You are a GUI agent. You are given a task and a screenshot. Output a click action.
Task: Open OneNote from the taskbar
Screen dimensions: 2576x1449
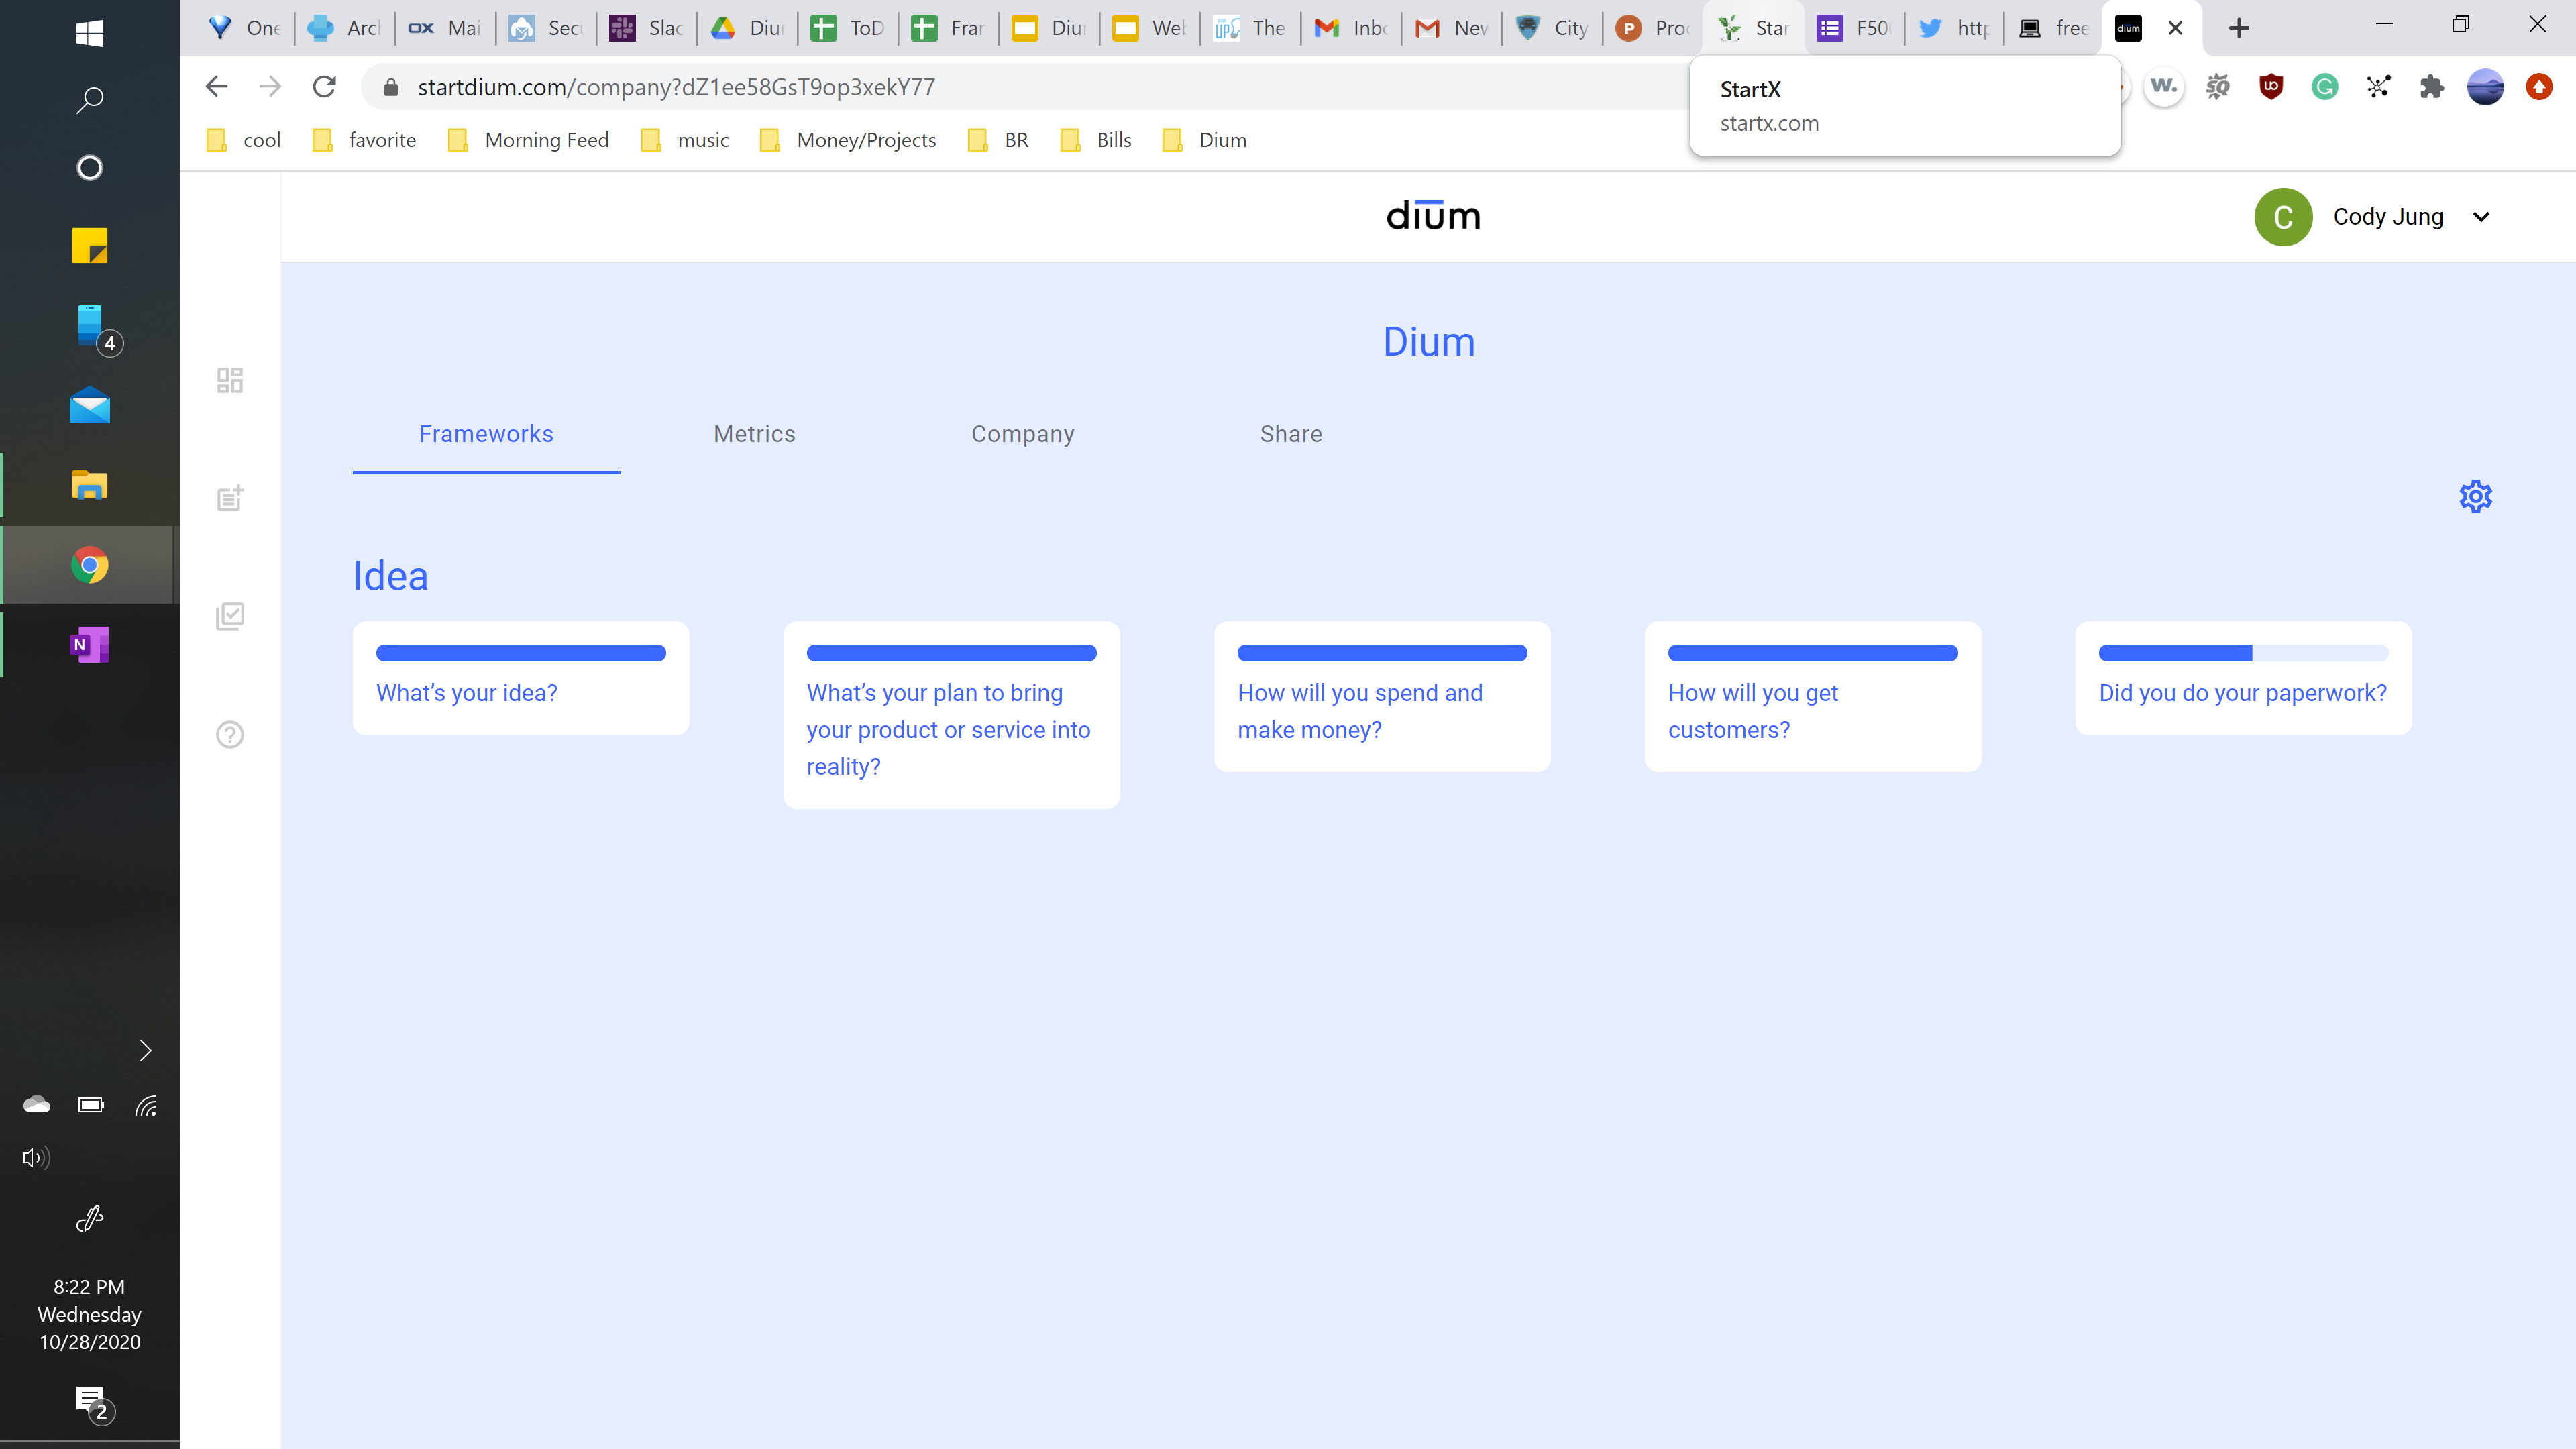pos(90,645)
